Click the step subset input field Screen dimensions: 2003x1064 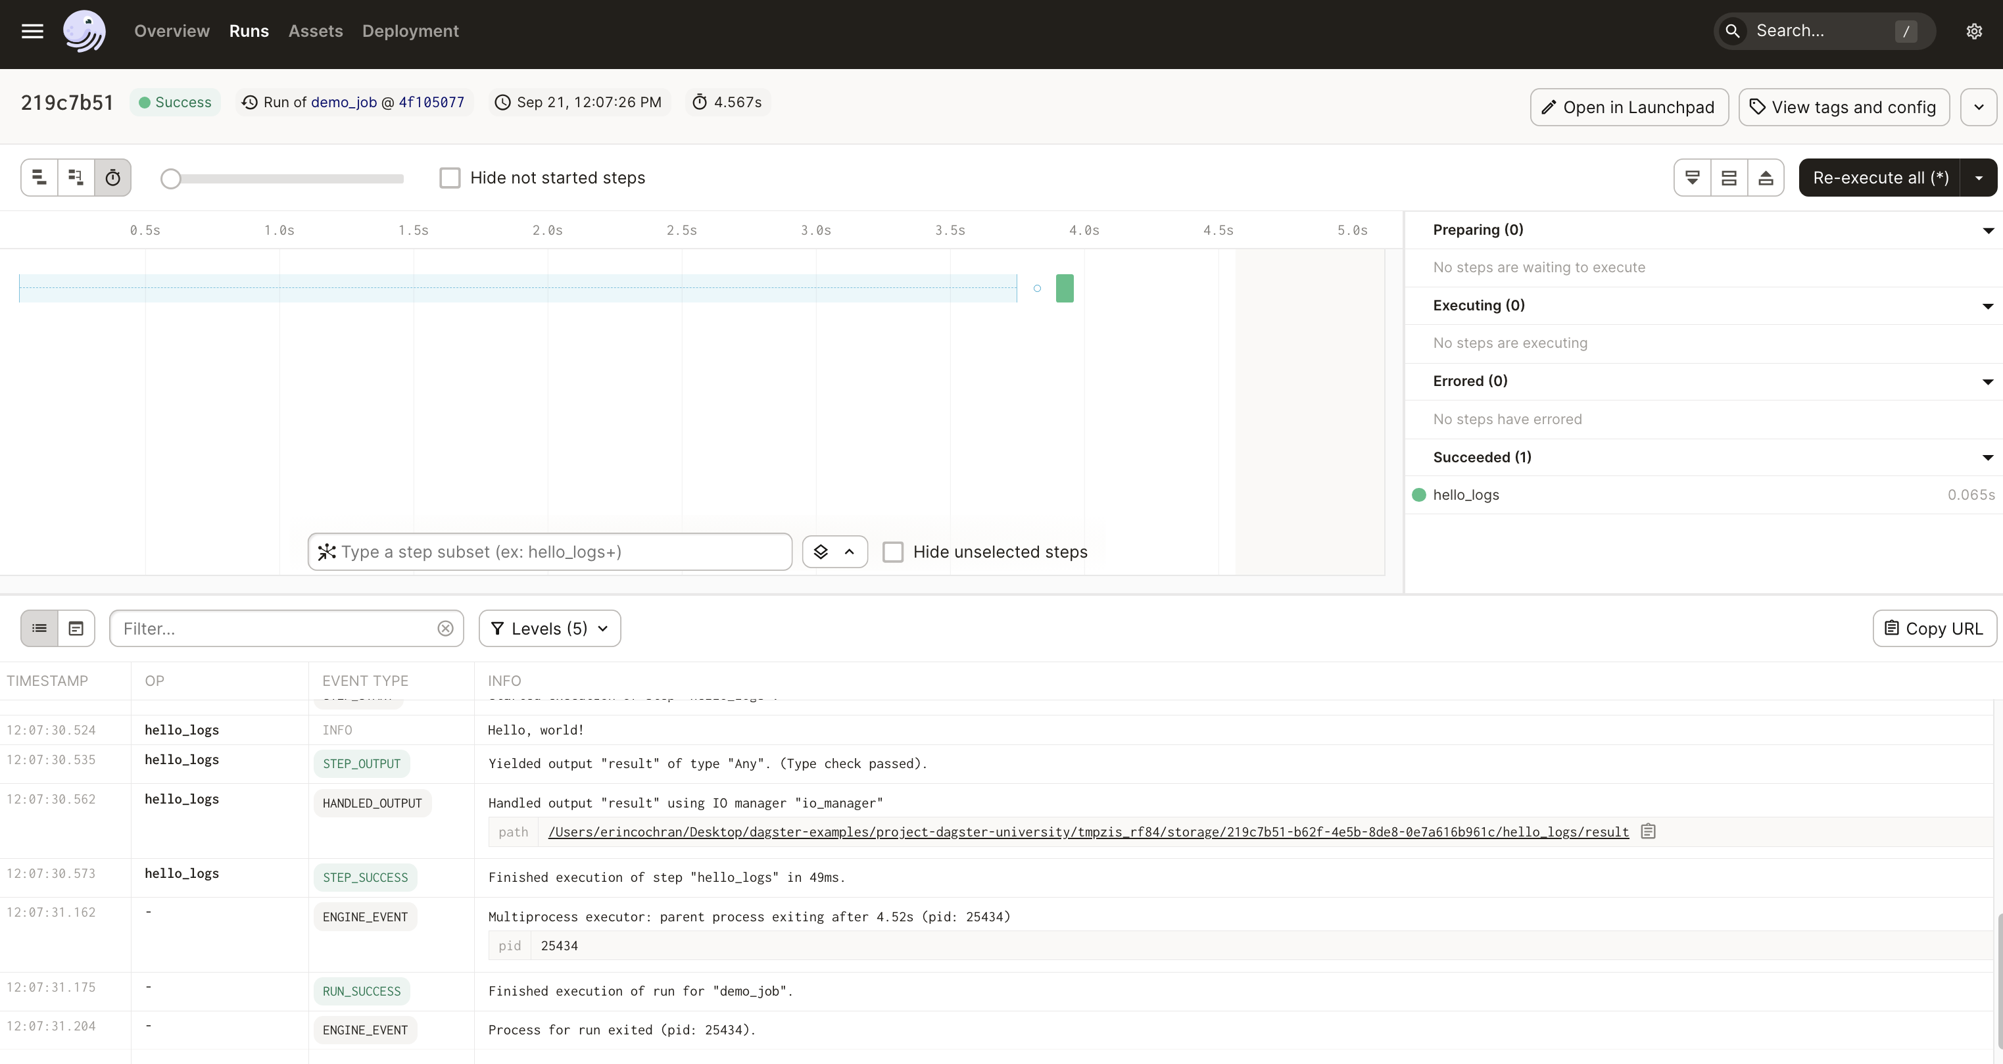(x=550, y=552)
